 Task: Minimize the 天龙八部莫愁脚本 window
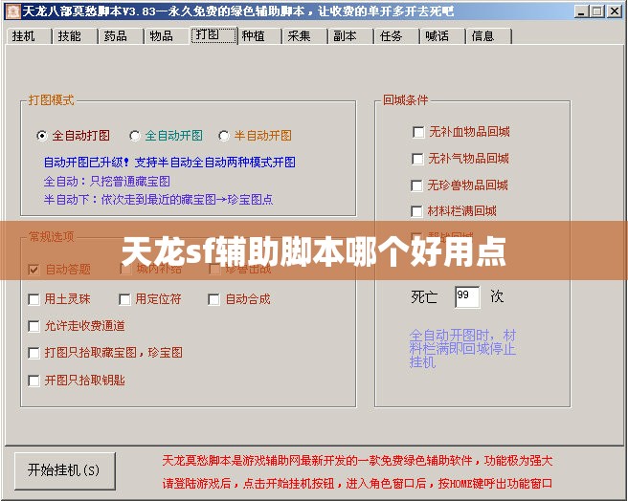[x=581, y=11]
